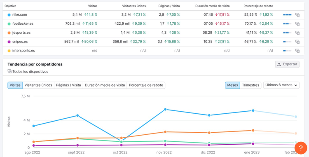Screen dimensions: 309x157
Task: Sort by Duración media de visita header
Action: [213, 6]
